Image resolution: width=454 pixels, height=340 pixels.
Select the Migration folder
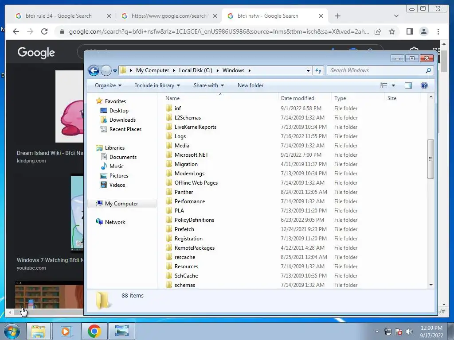coord(186,164)
